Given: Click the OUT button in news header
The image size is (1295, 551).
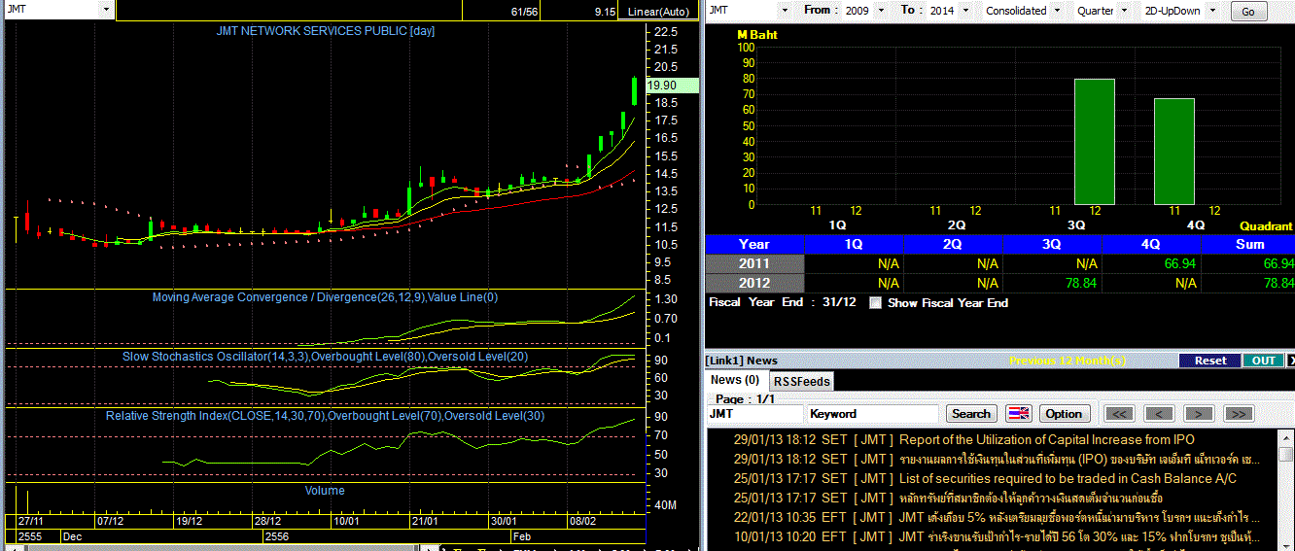Looking at the screenshot, I should (x=1263, y=361).
